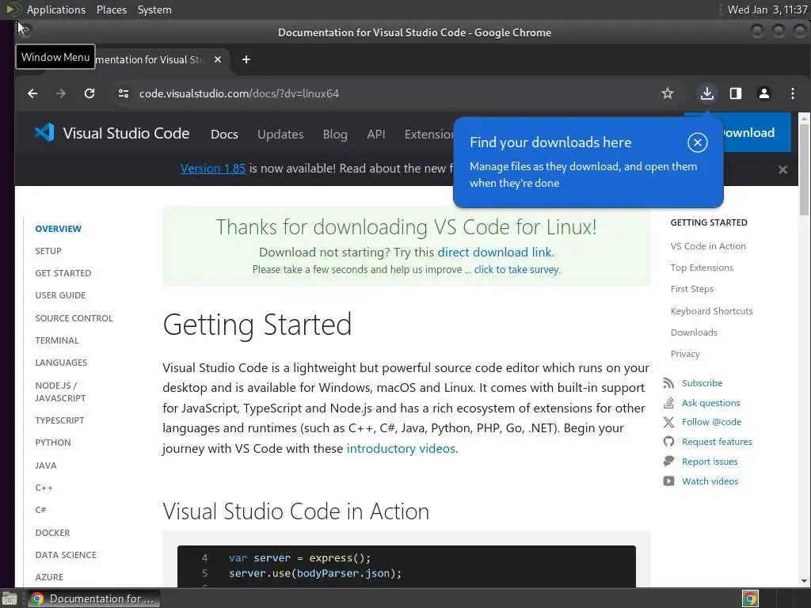This screenshot has height=608, width=811.
Task: Expand the Setup sidebar section
Action: pyautogui.click(x=48, y=251)
